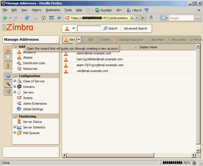The image size is (203, 166).
Task: Click the Domains @ icon
Action: [19, 86]
